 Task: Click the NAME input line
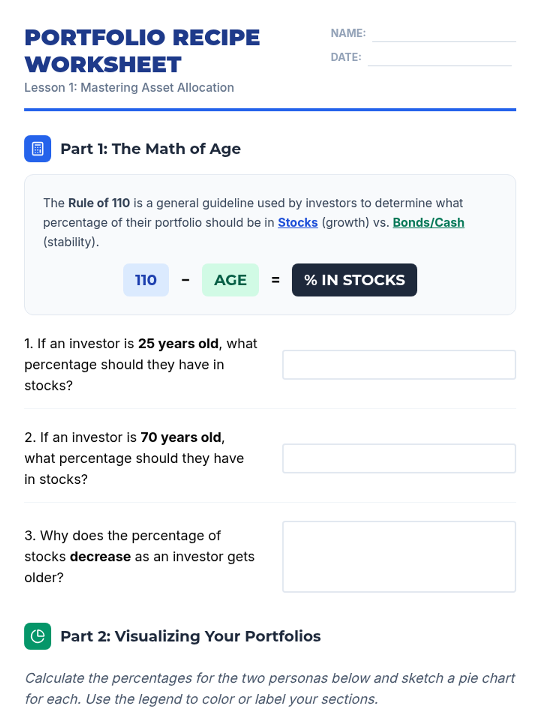444,34
